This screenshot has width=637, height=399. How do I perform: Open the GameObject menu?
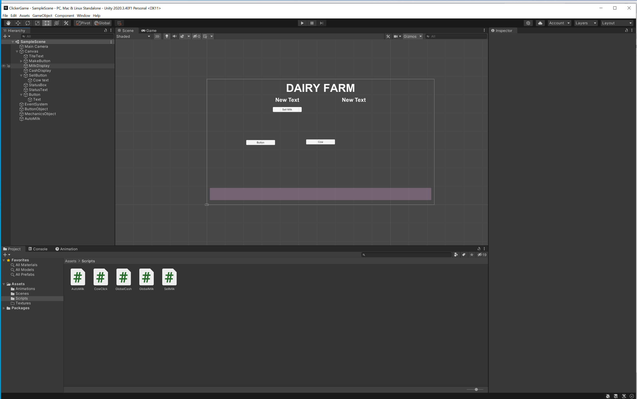click(x=42, y=16)
